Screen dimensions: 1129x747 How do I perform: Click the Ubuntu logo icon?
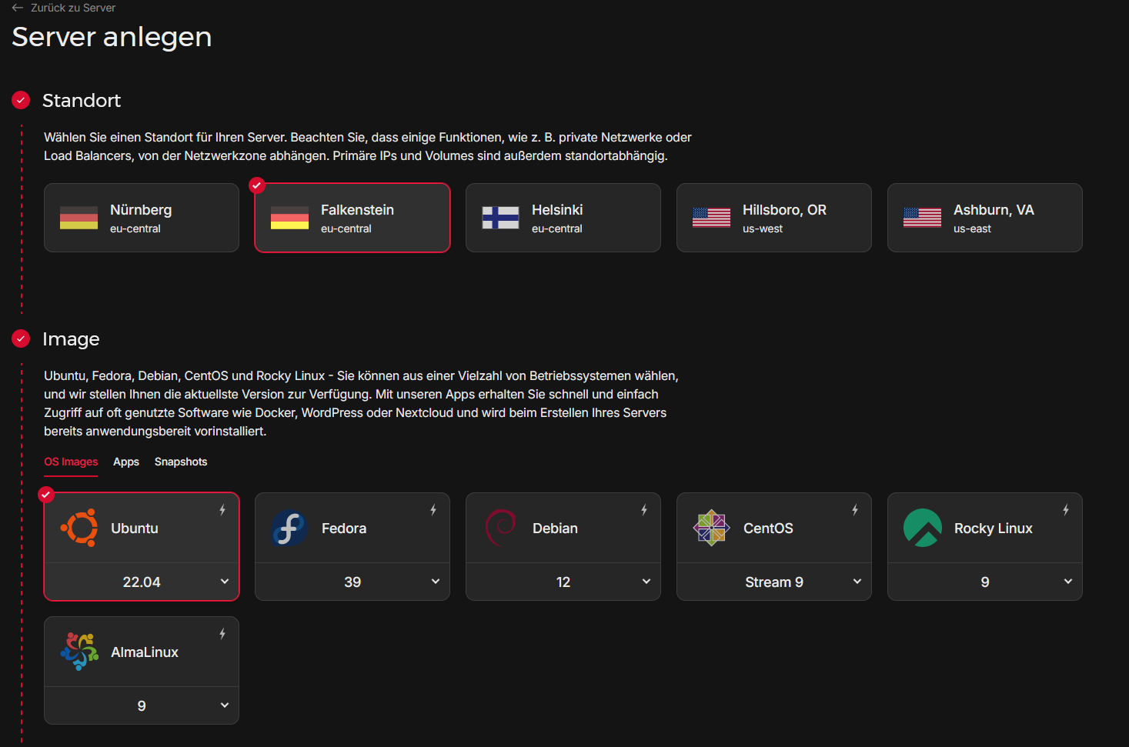point(79,528)
